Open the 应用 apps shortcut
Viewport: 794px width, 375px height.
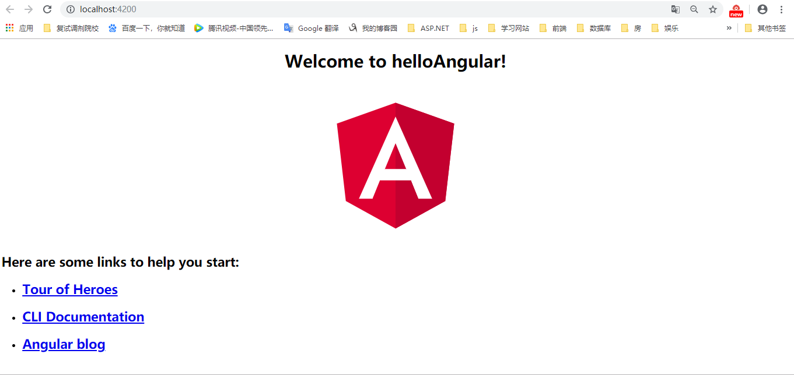point(19,28)
